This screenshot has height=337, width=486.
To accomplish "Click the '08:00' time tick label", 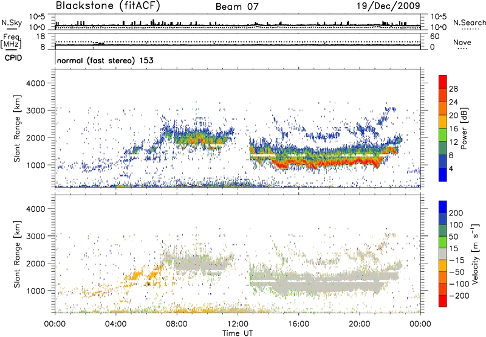I will 177,324.
